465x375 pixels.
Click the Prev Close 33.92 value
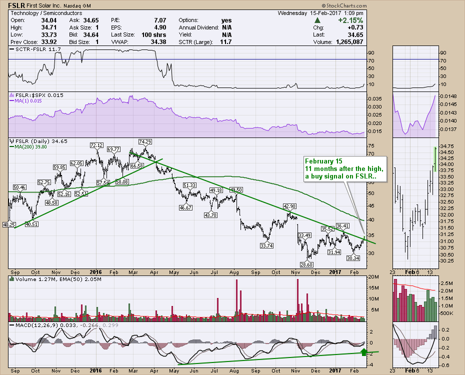(x=49, y=42)
